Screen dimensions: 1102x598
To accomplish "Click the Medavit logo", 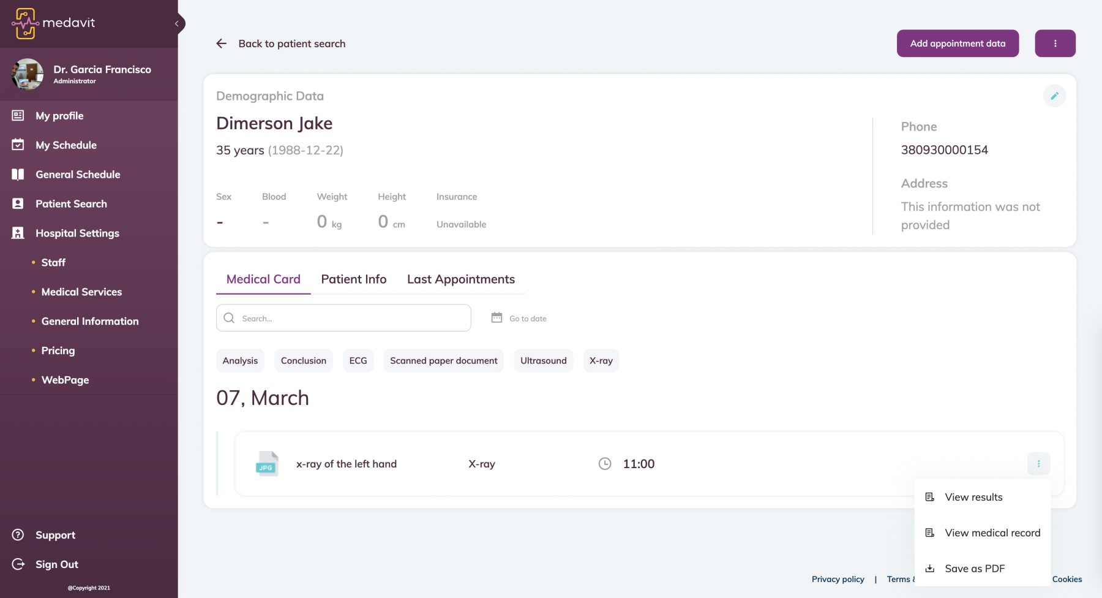I will pyautogui.click(x=54, y=23).
